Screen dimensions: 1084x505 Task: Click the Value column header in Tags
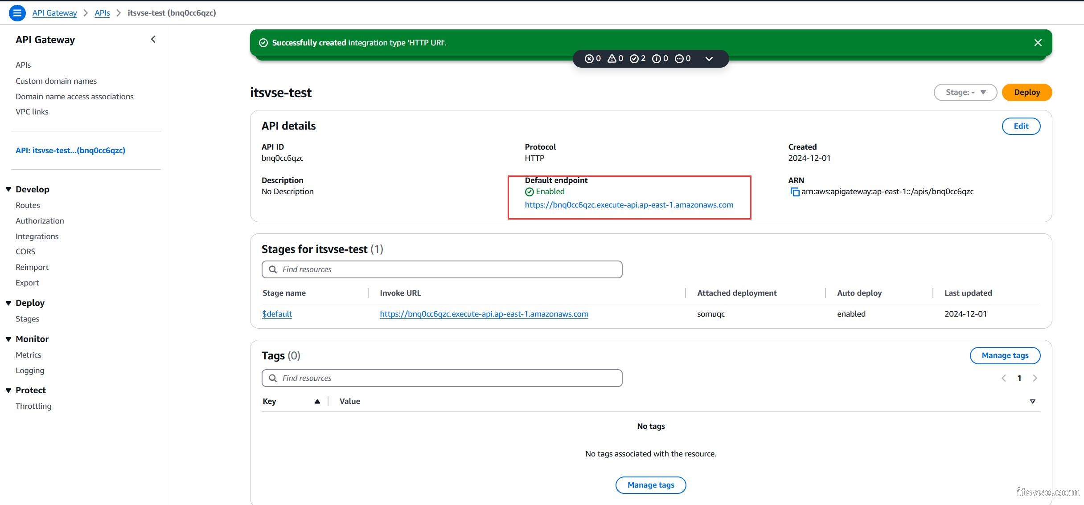tap(349, 401)
